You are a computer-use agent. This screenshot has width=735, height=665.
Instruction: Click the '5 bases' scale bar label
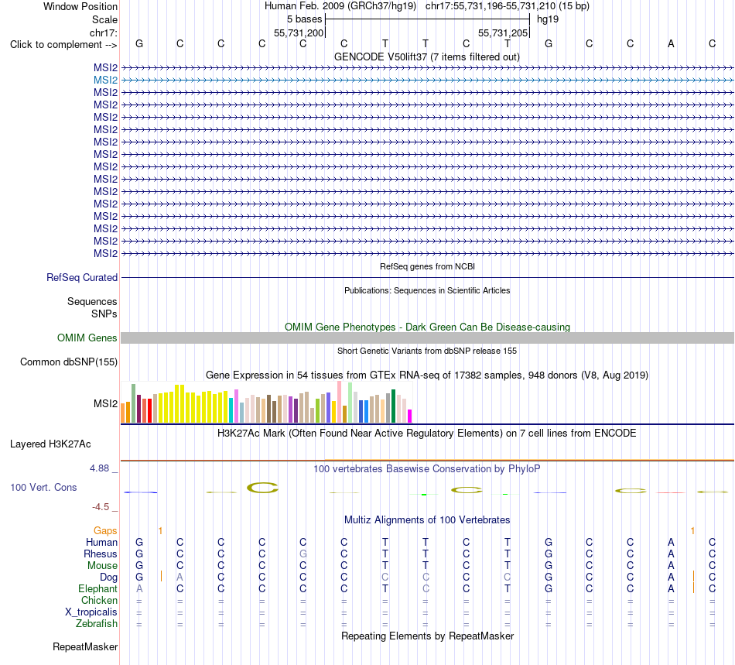point(305,19)
